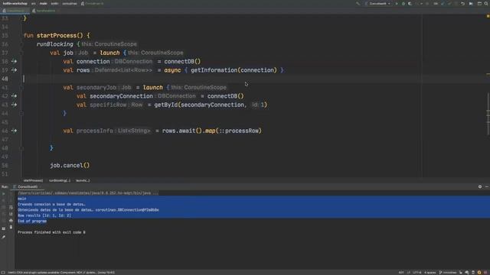Viewport: 490px width, 275px height.
Task: Click launch{...} in the breadcrumb bar
Action: point(83,180)
